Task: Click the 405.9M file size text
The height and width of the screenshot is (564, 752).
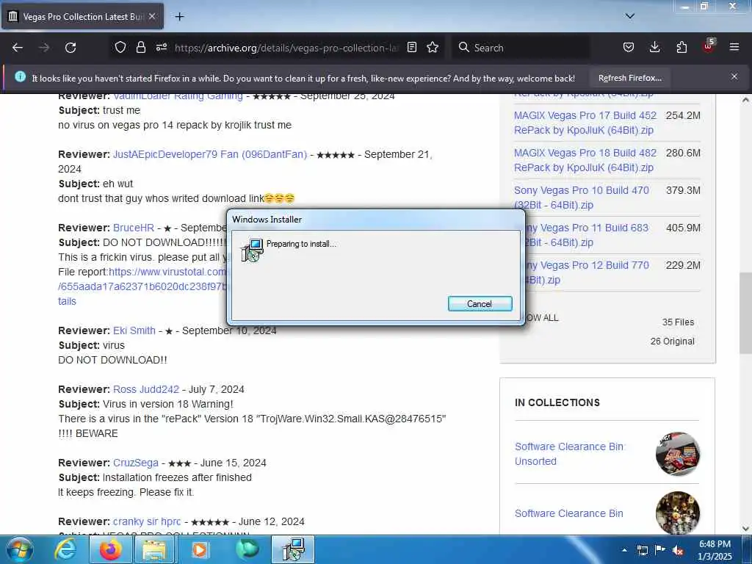Action: (683, 228)
